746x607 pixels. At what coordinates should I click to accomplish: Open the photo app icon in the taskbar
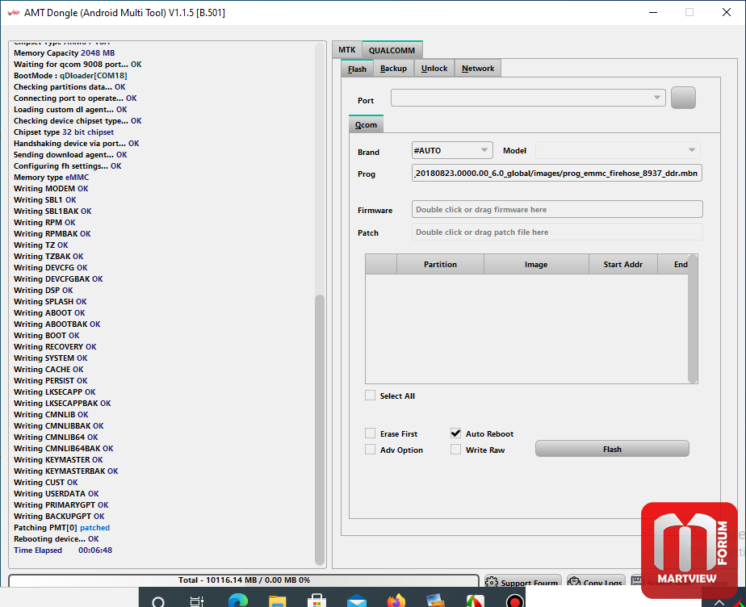click(x=435, y=601)
